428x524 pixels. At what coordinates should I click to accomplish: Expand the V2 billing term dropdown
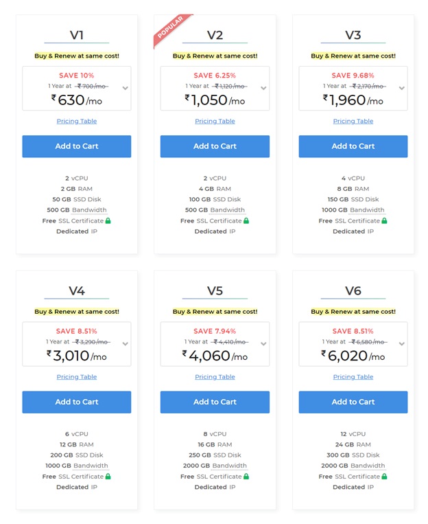(x=263, y=88)
